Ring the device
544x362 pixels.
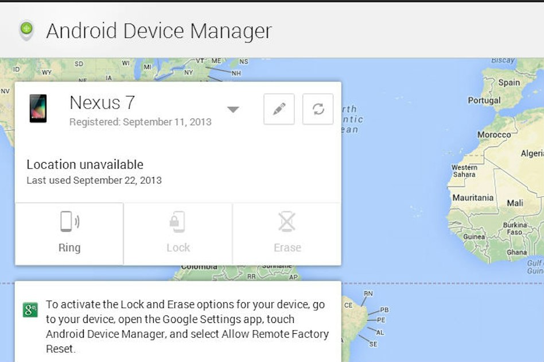tap(69, 234)
